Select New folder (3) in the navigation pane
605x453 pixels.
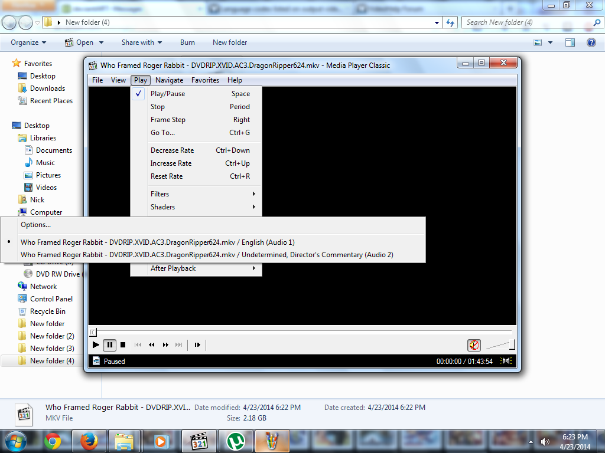[52, 348]
